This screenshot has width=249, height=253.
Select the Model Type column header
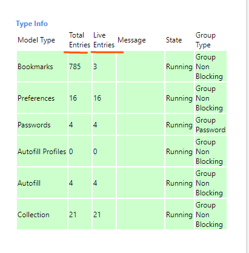pyautogui.click(x=36, y=40)
